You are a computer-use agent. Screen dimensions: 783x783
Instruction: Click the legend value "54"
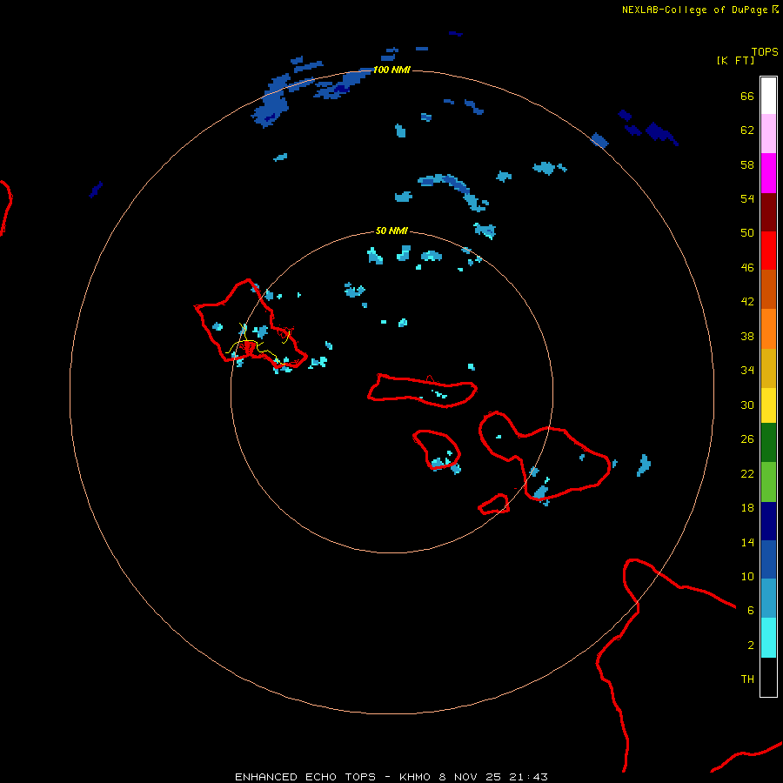[x=747, y=198]
